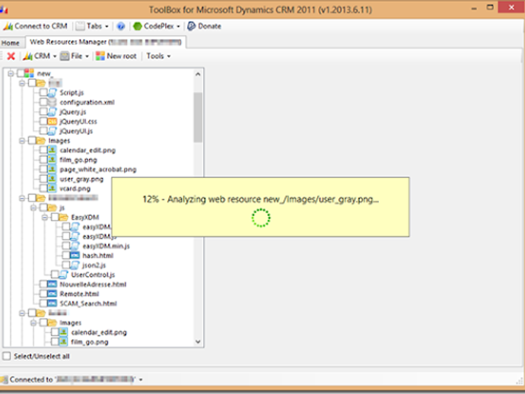Check the Script.js checkbox
The width and height of the screenshot is (525, 394).
click(43, 92)
